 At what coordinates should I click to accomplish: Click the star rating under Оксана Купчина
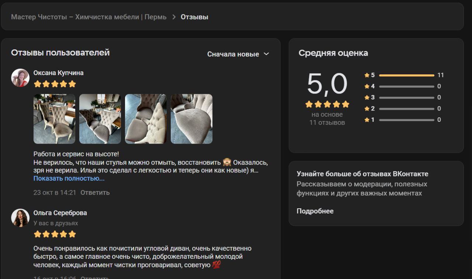[x=55, y=84]
